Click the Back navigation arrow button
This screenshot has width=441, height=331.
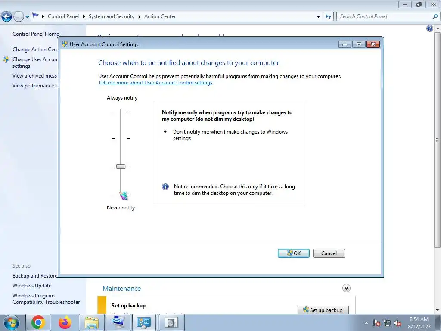7,17
